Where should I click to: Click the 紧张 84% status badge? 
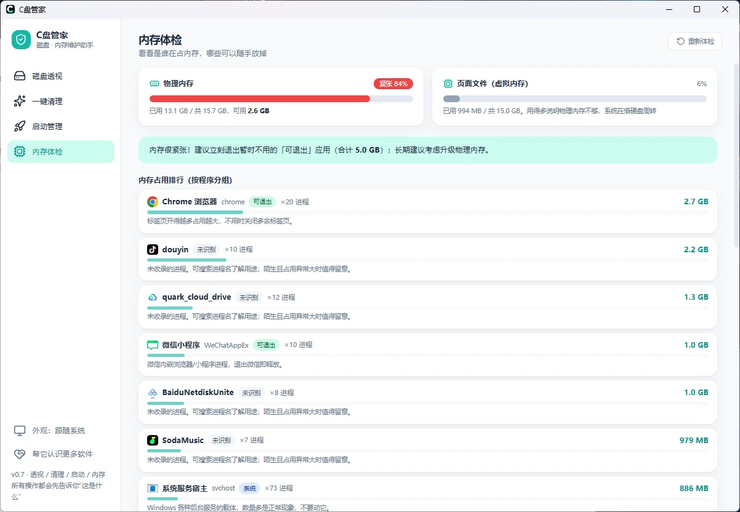point(393,84)
